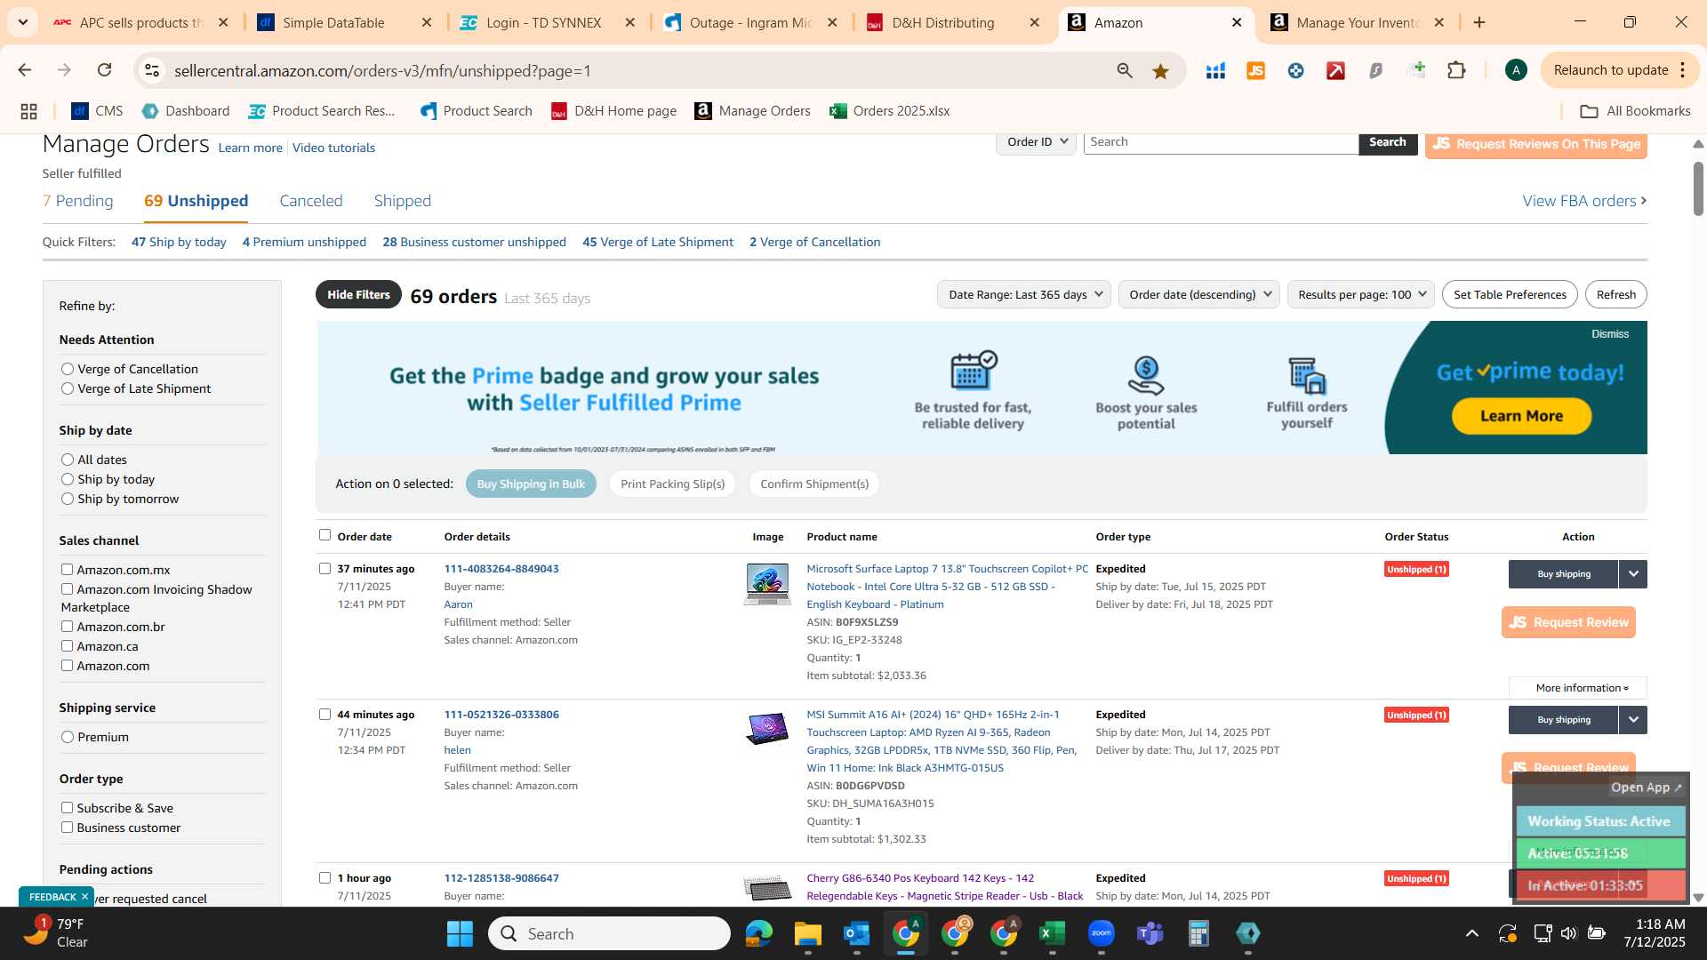Open the blue bar-chart extension icon

1215,71
